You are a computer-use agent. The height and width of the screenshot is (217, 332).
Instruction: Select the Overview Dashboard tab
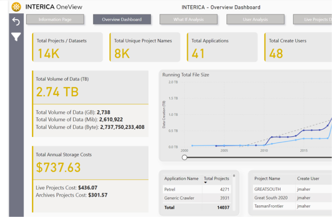click(122, 19)
